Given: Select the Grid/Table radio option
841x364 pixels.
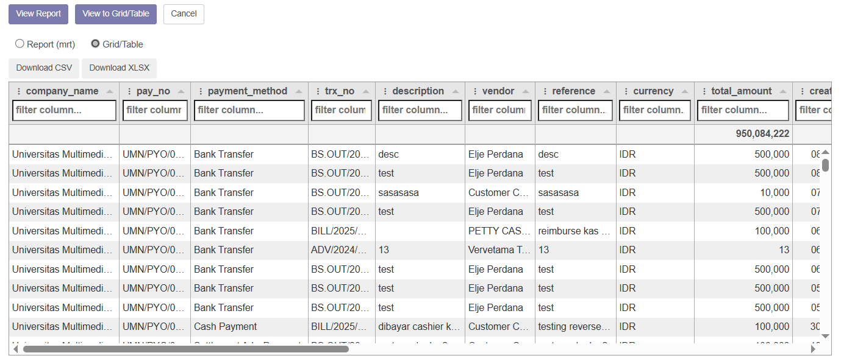Looking at the screenshot, I should (x=95, y=44).
